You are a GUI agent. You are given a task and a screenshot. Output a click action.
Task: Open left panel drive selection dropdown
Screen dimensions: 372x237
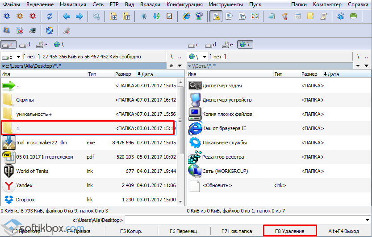[x=18, y=57]
